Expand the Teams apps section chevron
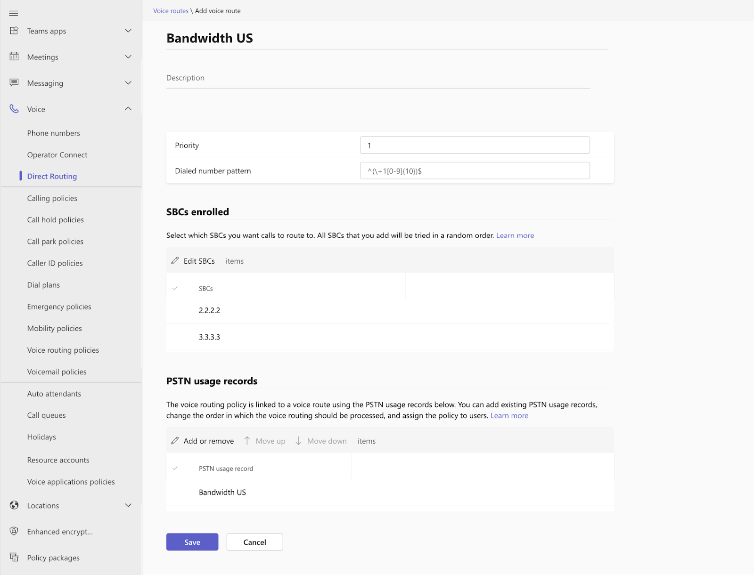 (128, 31)
